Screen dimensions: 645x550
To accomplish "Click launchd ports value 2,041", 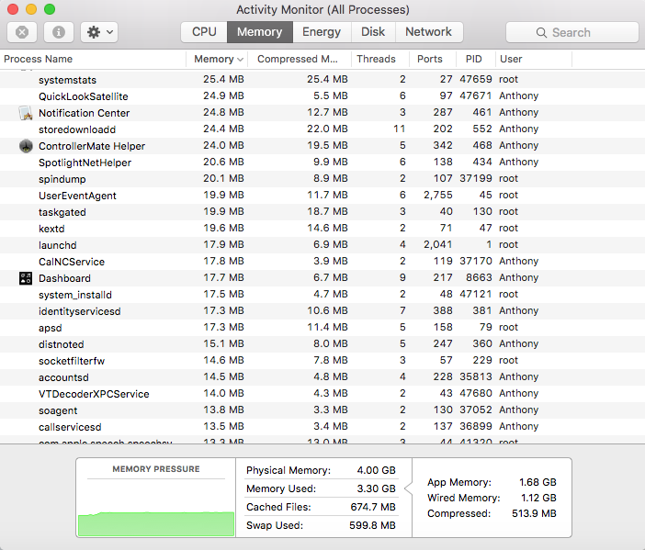I will point(438,244).
